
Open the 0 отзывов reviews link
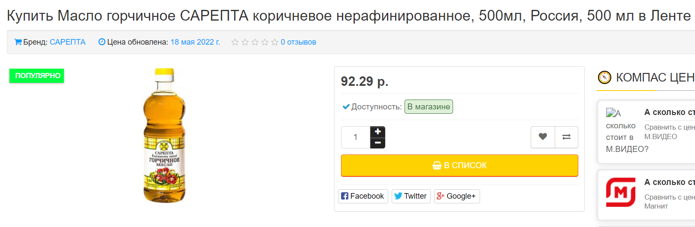298,42
